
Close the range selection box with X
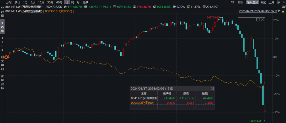(x=262, y=19)
